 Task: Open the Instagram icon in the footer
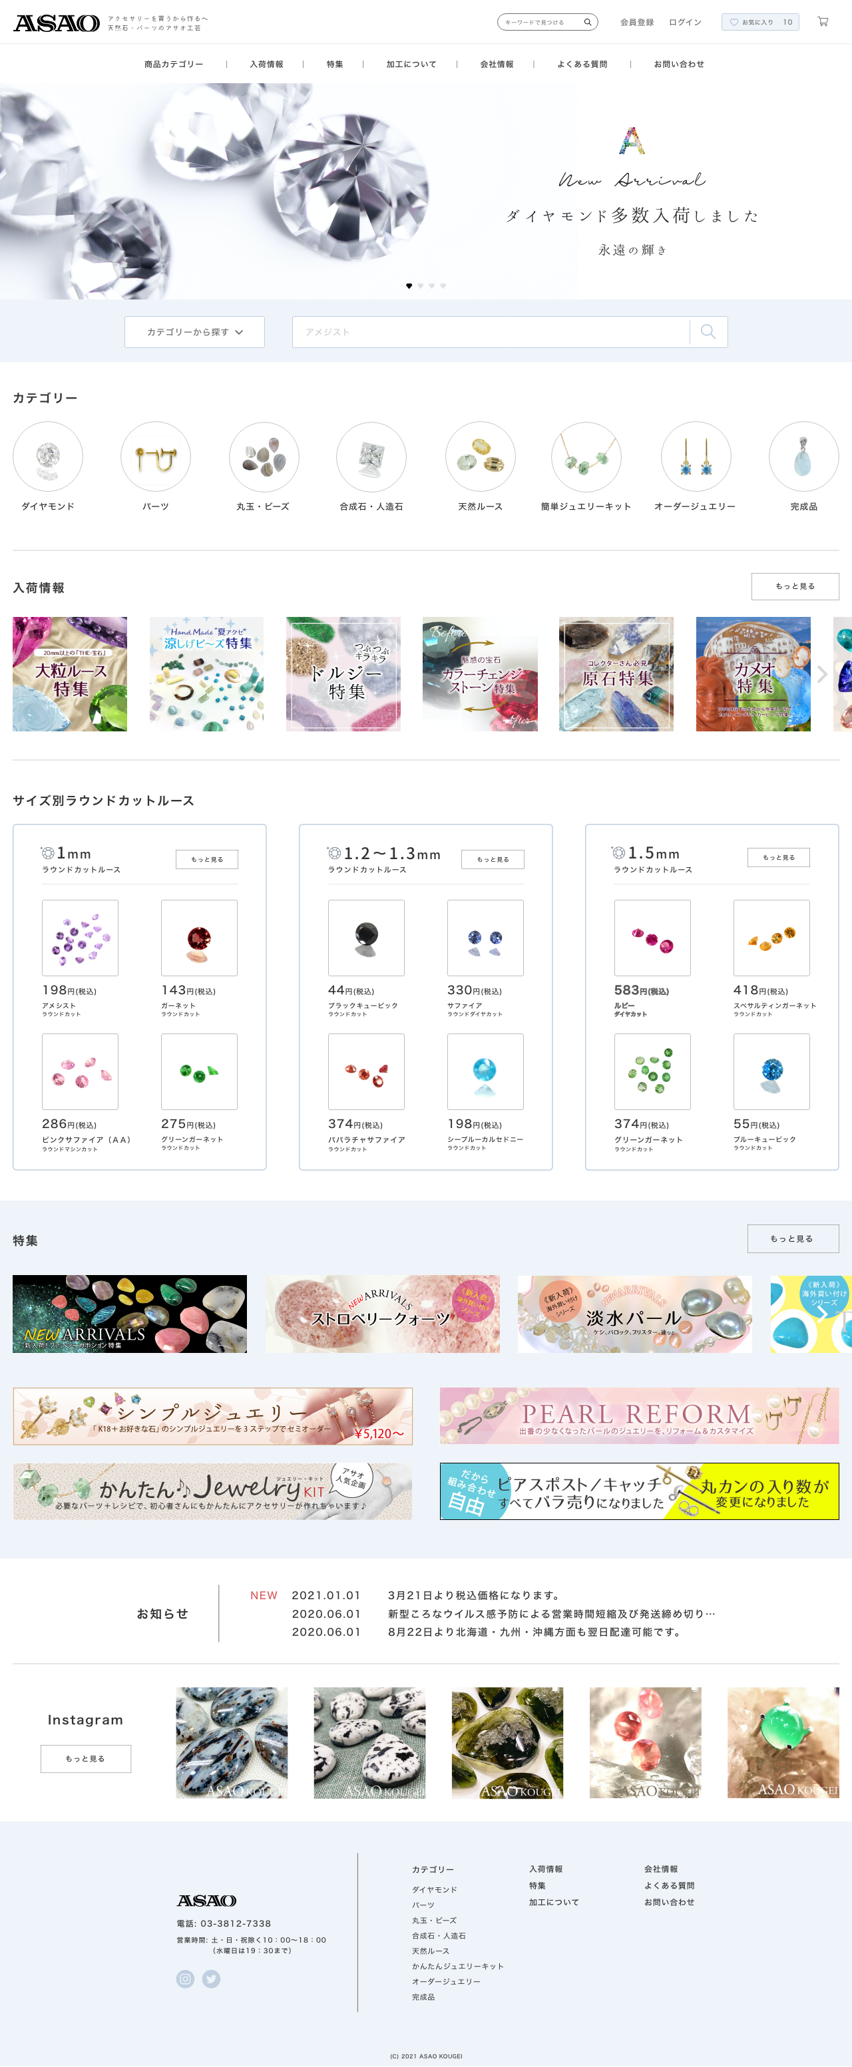click(185, 1978)
